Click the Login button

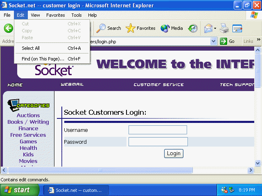(174, 154)
